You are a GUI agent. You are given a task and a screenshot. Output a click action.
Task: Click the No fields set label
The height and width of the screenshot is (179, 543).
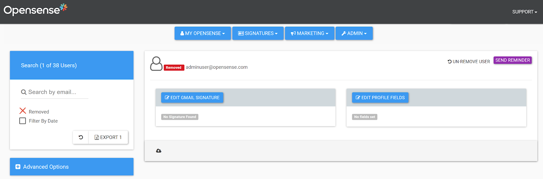[x=364, y=117]
